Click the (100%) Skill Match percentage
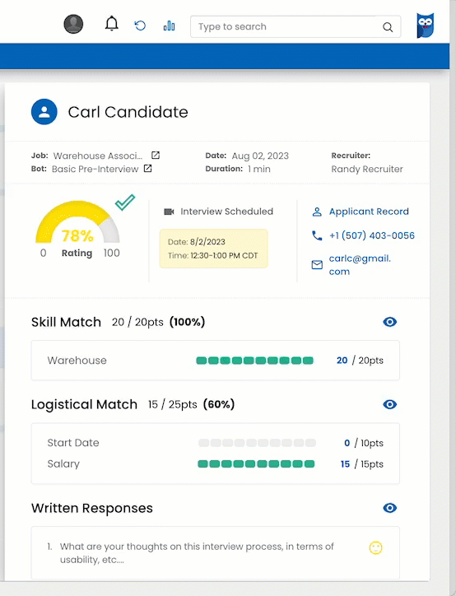Image resolution: width=456 pixels, height=596 pixels. tap(188, 322)
